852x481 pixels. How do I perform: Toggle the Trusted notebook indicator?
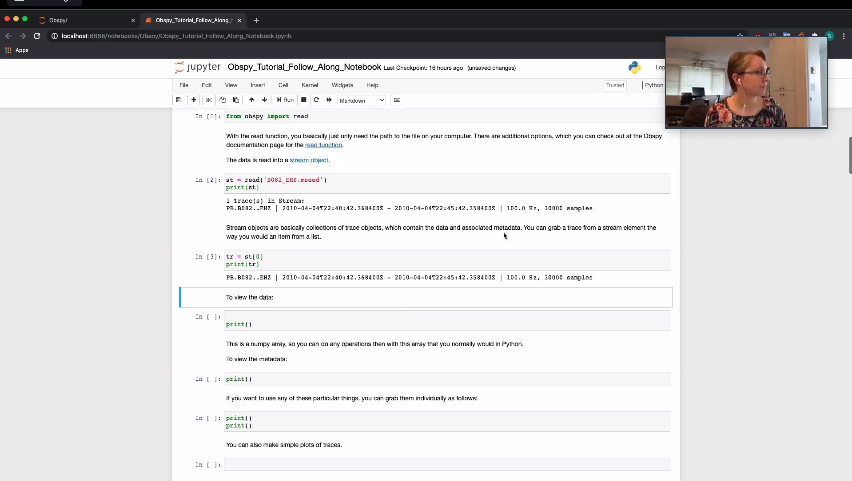[x=615, y=85]
